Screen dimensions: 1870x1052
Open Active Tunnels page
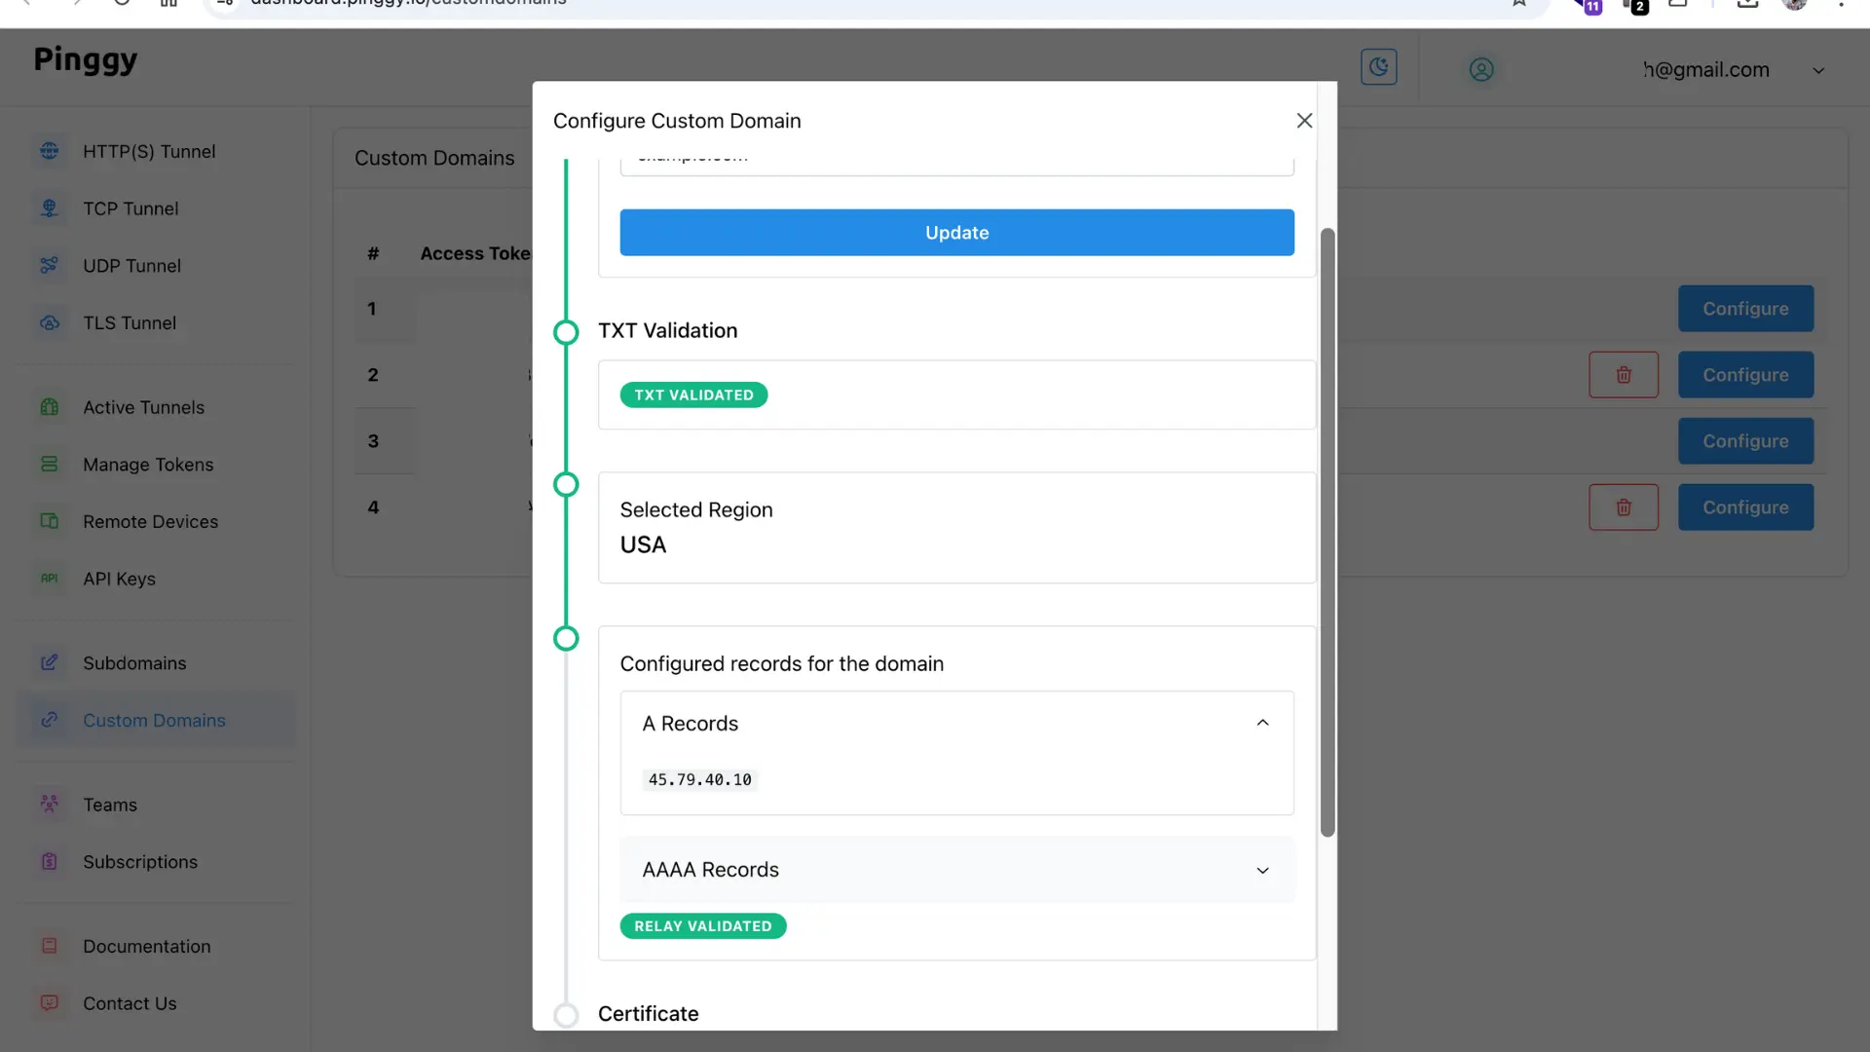coord(143,407)
